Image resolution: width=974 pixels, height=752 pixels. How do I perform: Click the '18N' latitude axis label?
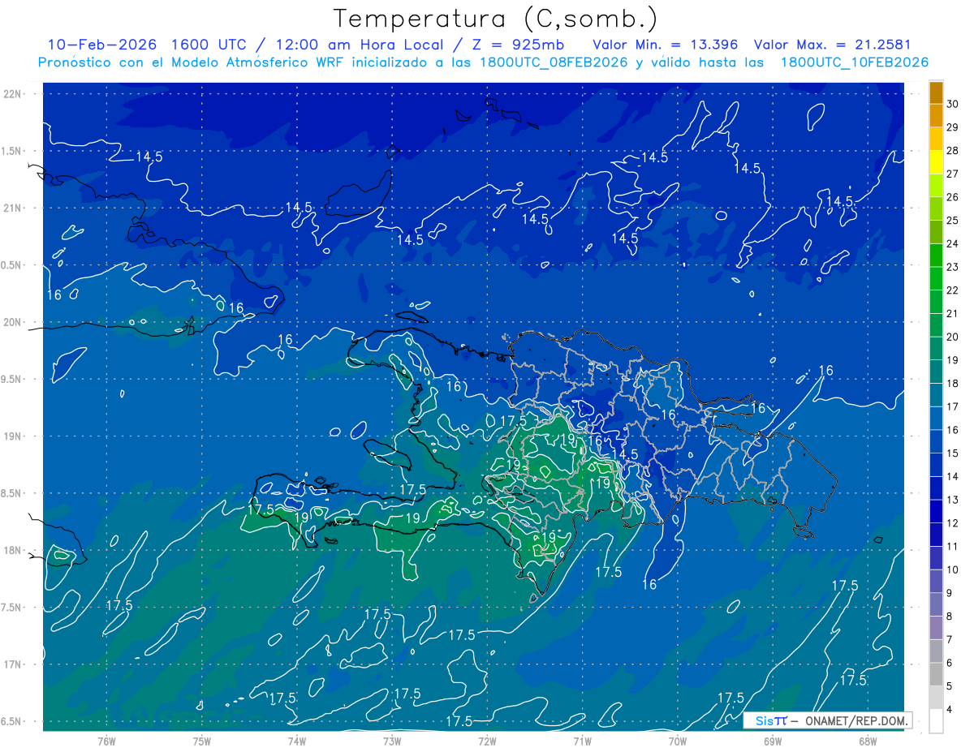pos(11,550)
